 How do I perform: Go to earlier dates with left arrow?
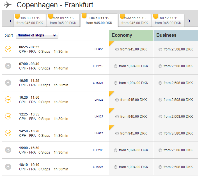(11, 21)
